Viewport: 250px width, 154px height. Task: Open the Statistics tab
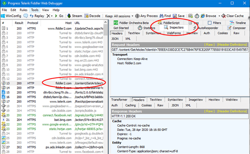pos(146,28)
